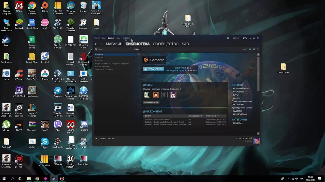Open the Skype desktop shortcut
Screen dimensions: 325x182
pyautogui.click(x=45, y=143)
